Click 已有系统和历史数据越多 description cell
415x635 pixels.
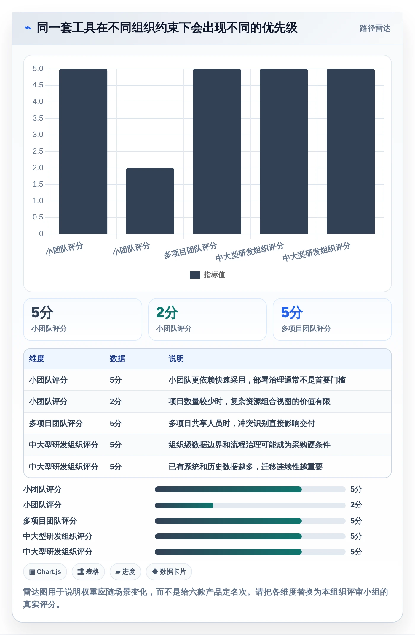tap(245, 467)
